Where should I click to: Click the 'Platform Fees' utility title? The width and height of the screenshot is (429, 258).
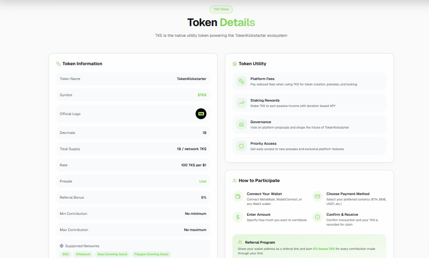click(262, 79)
